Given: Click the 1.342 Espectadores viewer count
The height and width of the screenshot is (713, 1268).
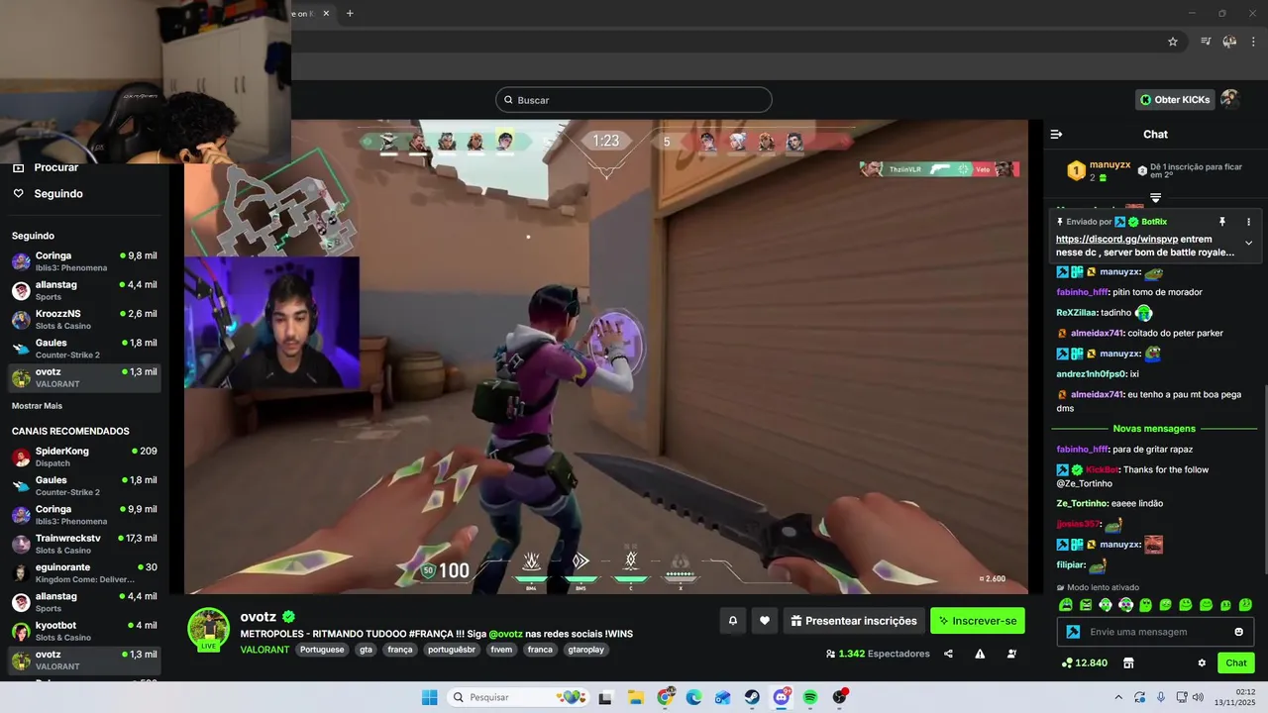Looking at the screenshot, I should pos(878,654).
